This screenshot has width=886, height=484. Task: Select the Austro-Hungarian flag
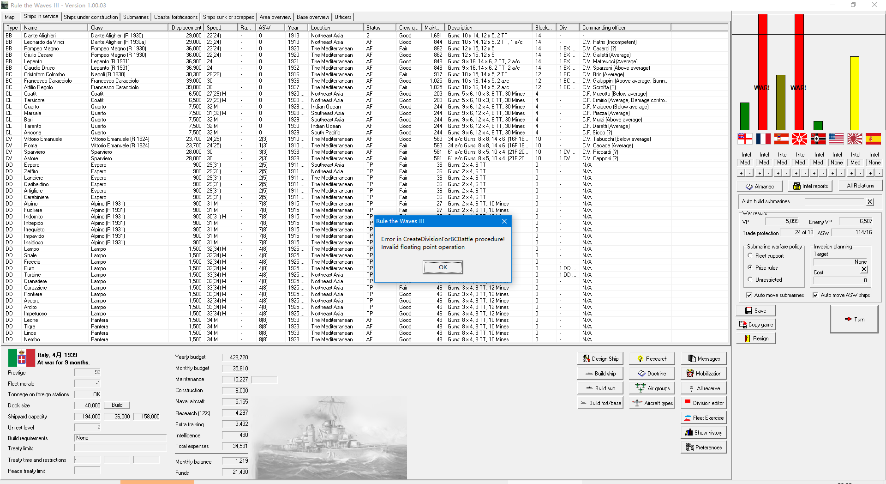[781, 139]
